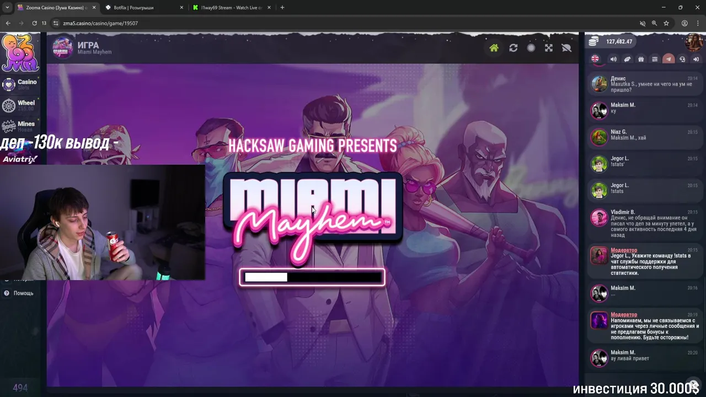Open the gift box bonuses icon
The width and height of the screenshot is (706, 397).
point(641,59)
